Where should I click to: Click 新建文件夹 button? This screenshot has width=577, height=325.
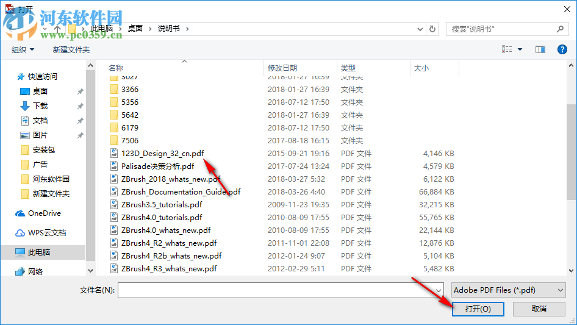pos(71,49)
